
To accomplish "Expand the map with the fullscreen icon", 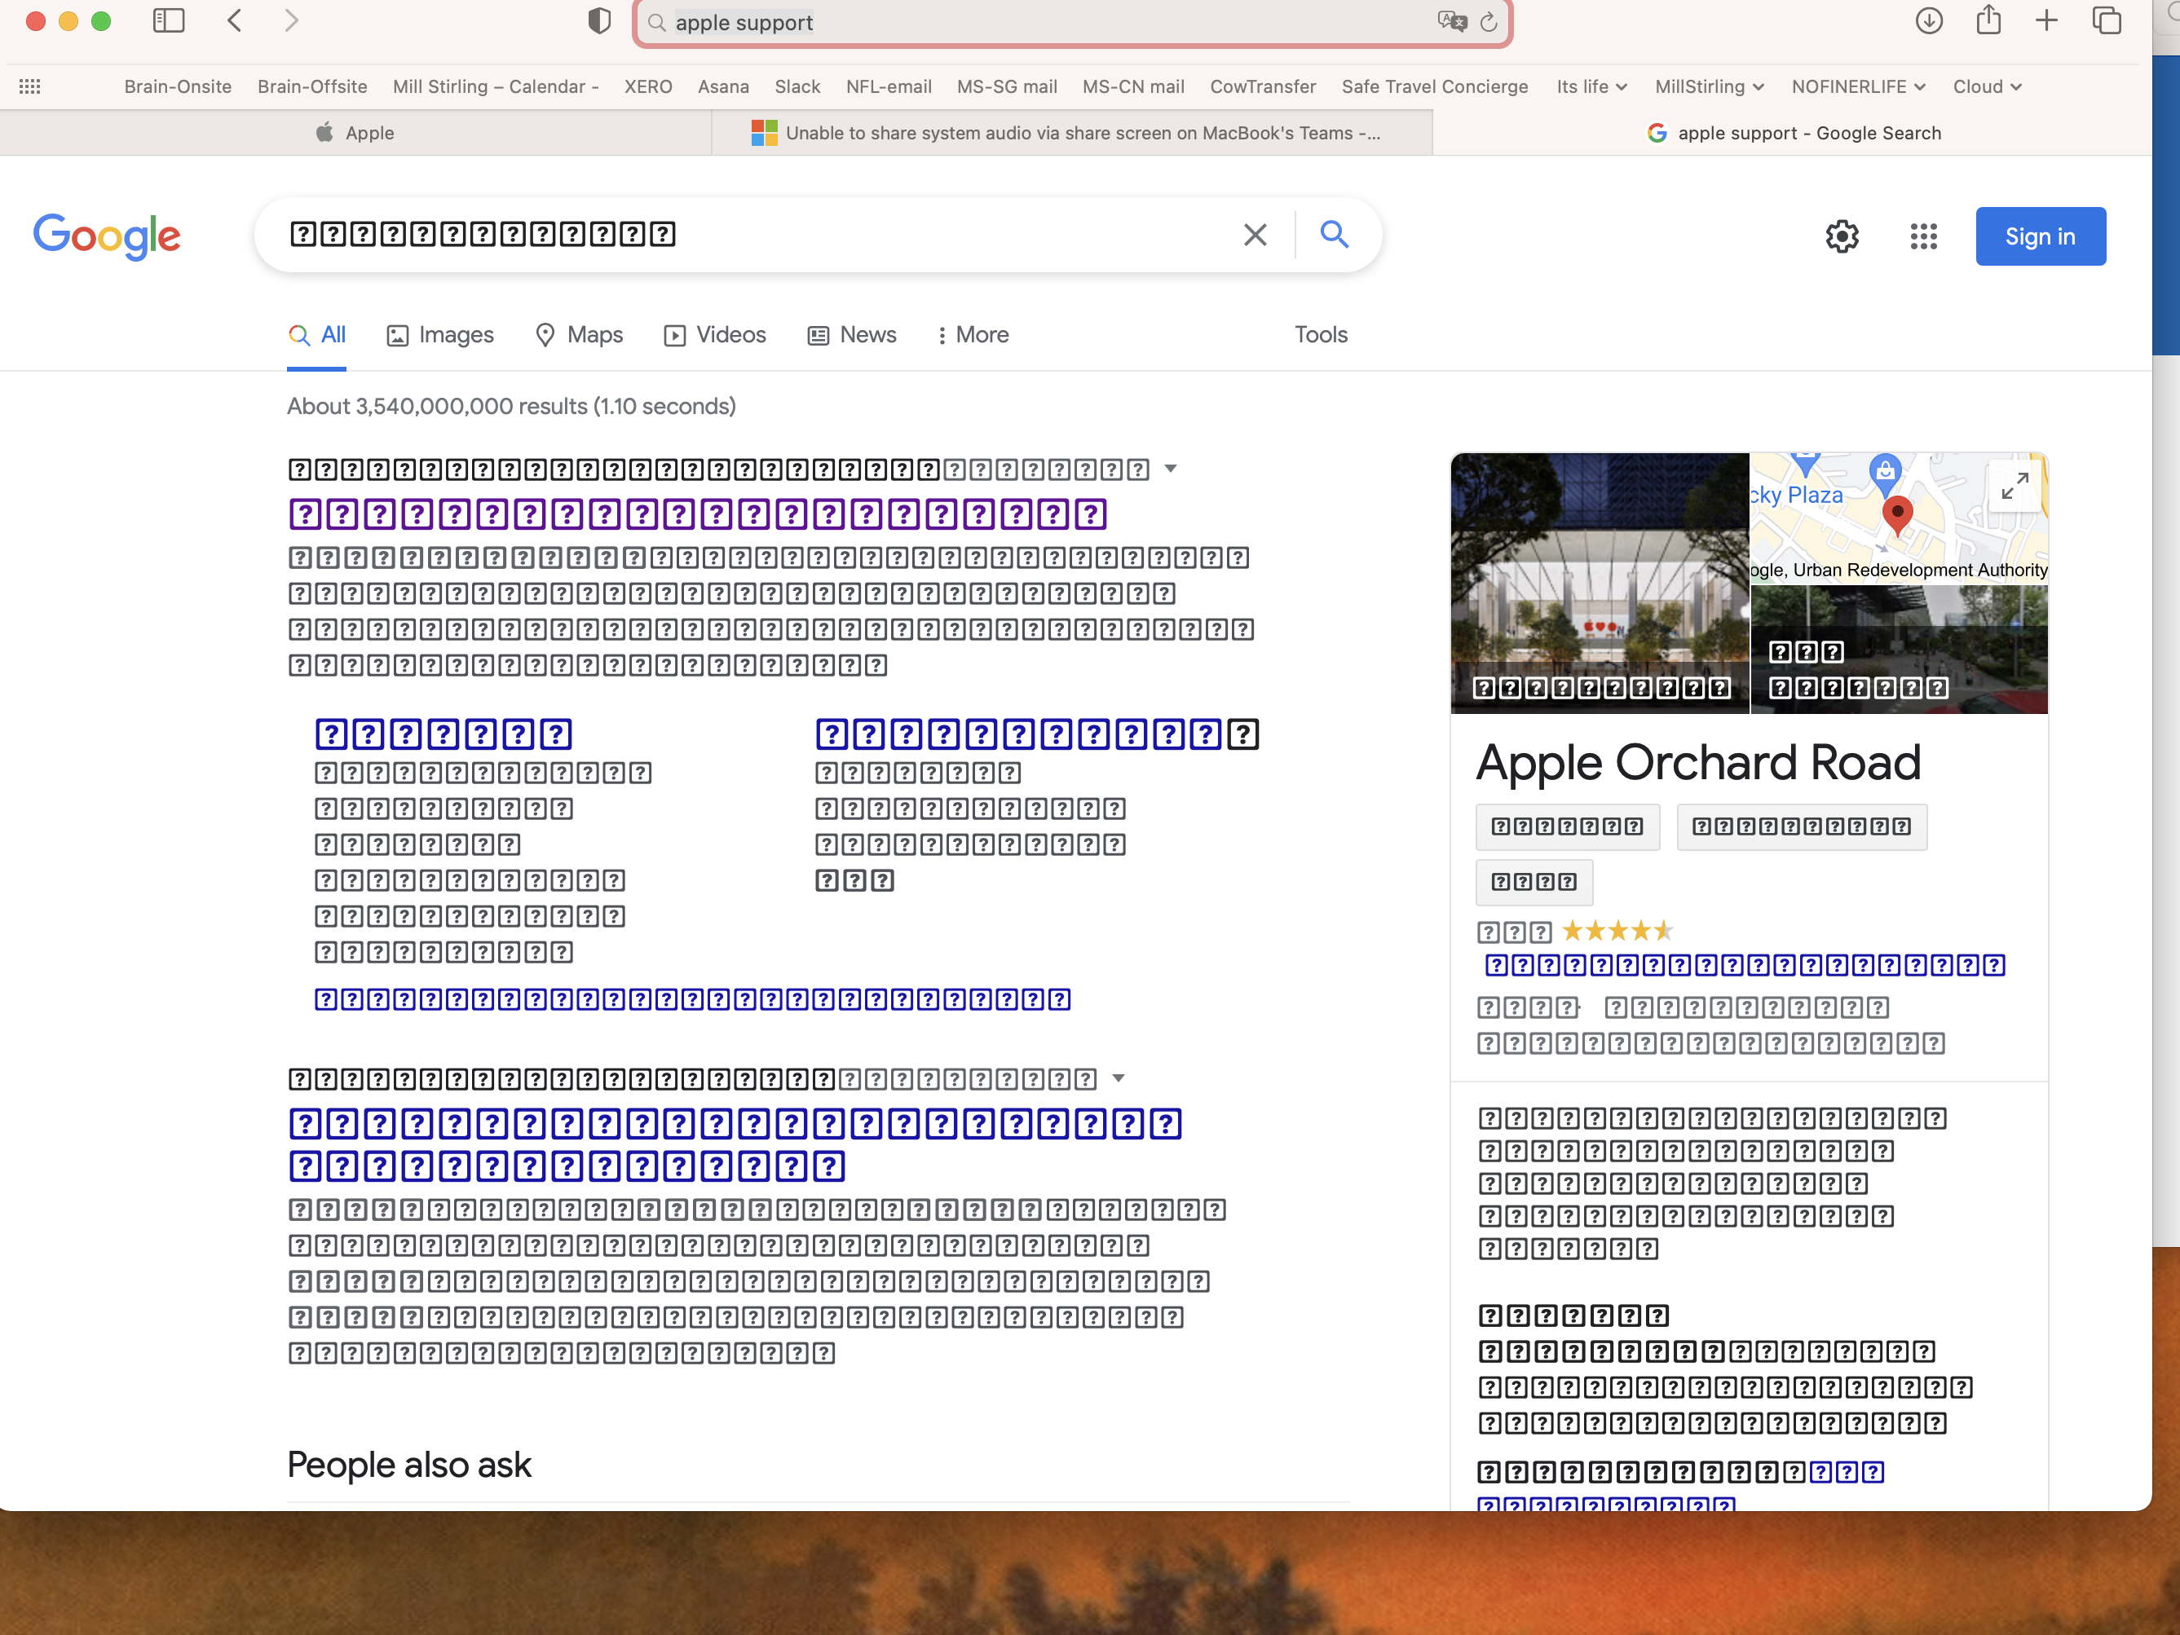I will (x=2015, y=486).
